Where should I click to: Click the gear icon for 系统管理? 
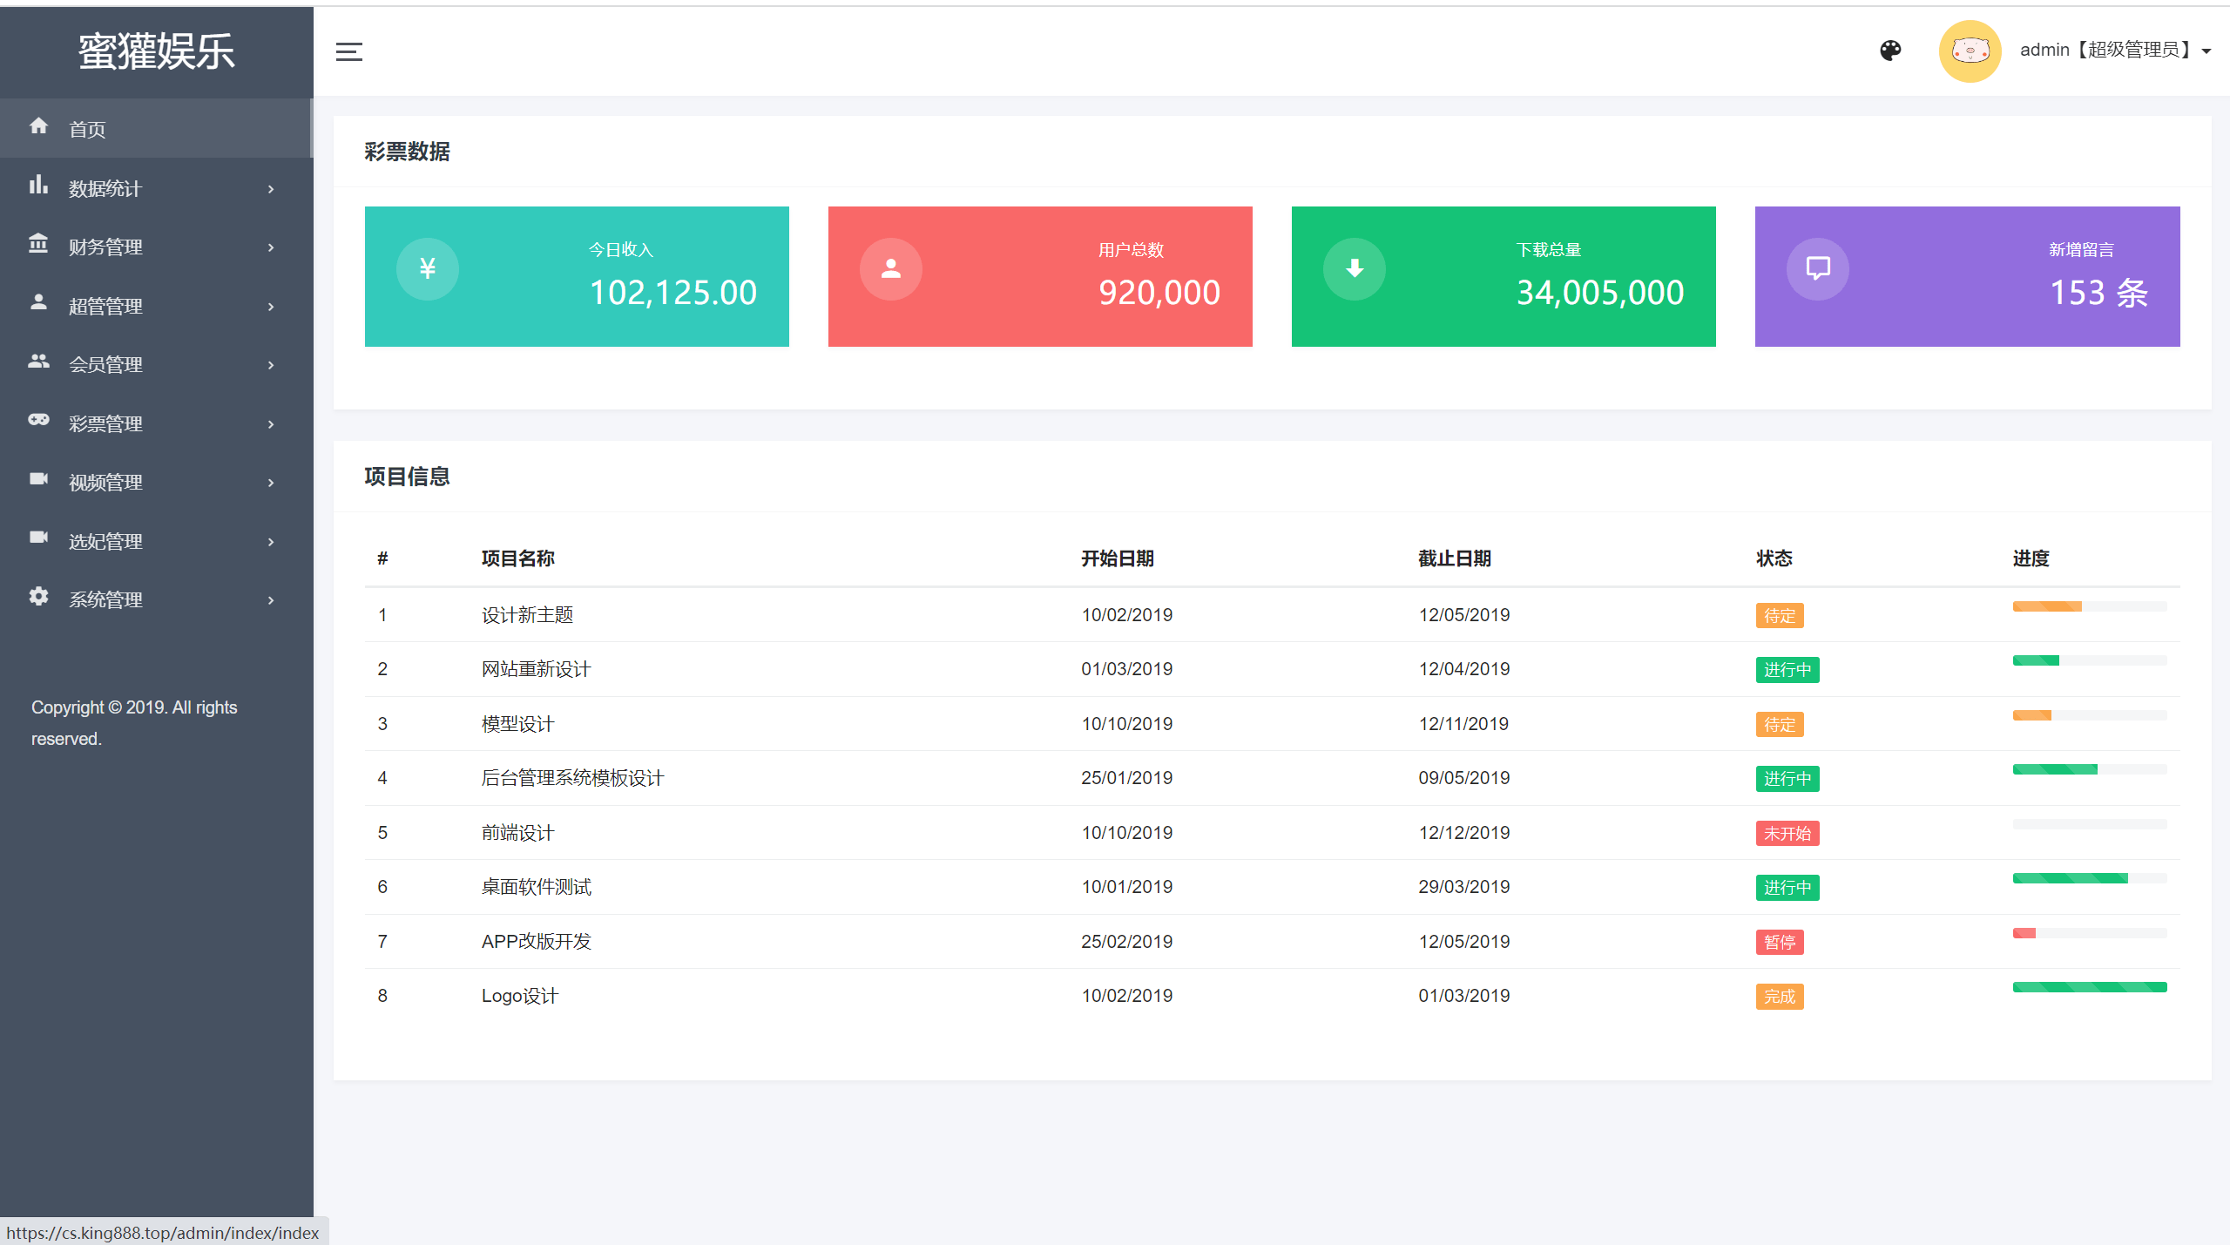tap(38, 597)
